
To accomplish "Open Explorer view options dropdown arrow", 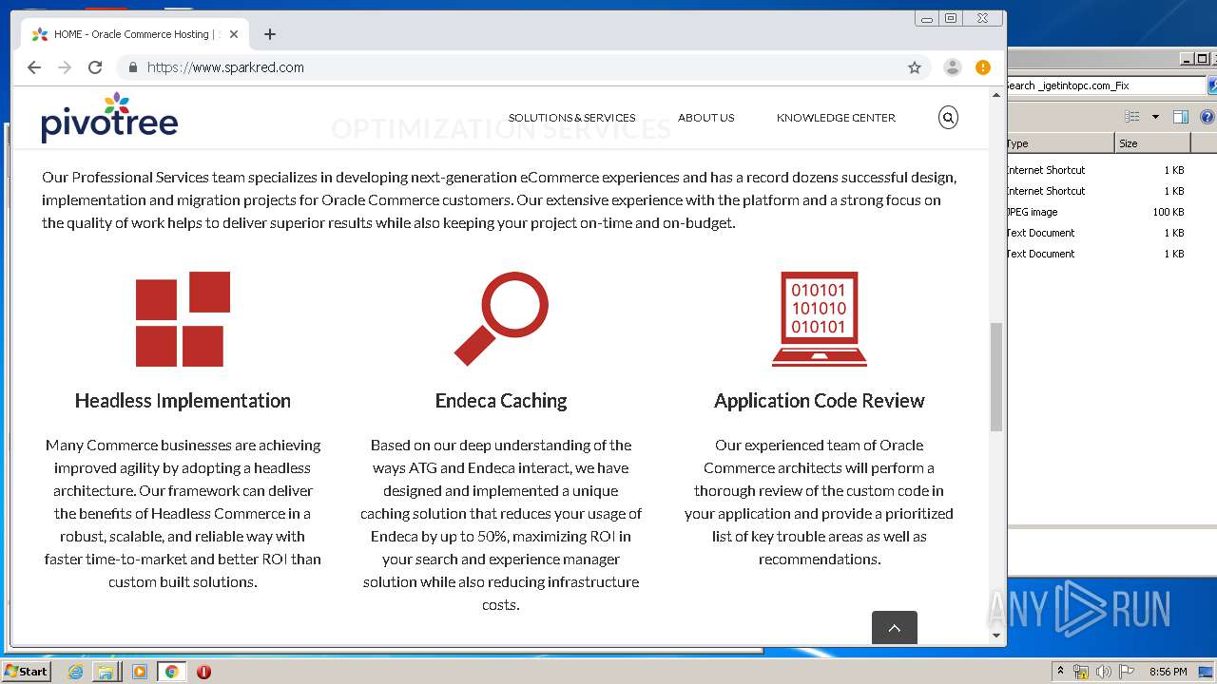I will point(1155,117).
